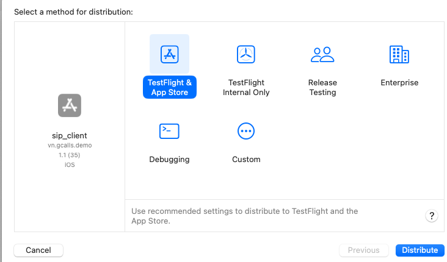Cancel the distribution dialog
This screenshot has width=447, height=262.
pyautogui.click(x=38, y=250)
